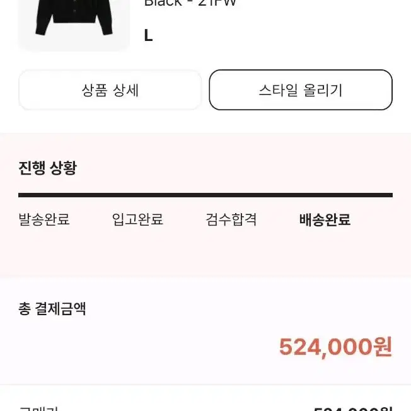This screenshot has width=411, height=411.
Task: Click the 진행 상황 section heading
Action: click(47, 168)
